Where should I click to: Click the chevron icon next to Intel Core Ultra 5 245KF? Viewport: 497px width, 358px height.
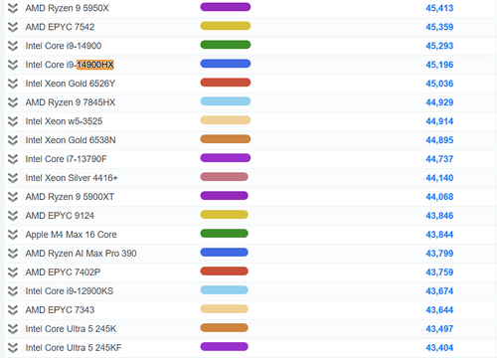[x=13, y=348]
